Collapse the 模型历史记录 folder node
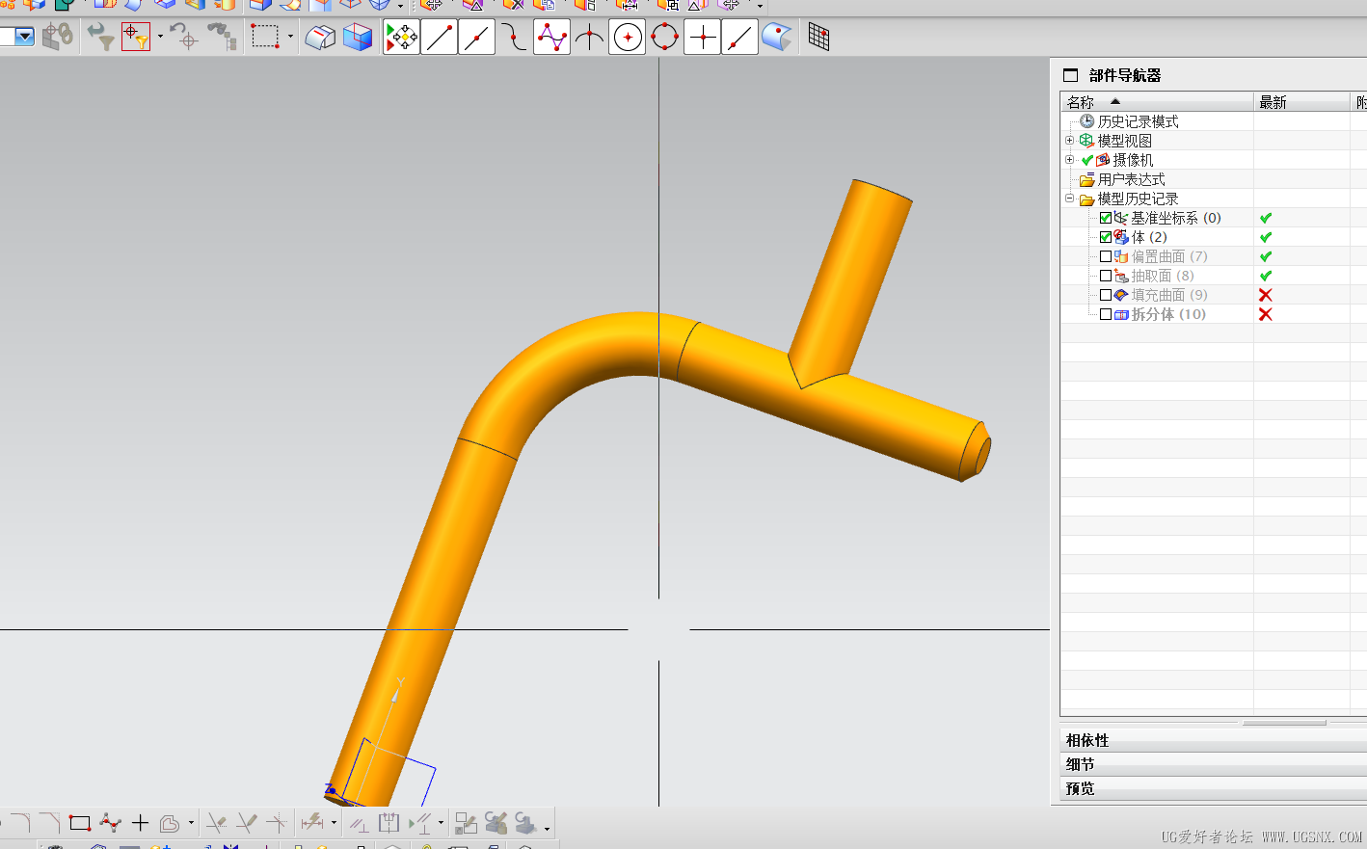This screenshot has height=849, width=1367. pyautogui.click(x=1069, y=199)
